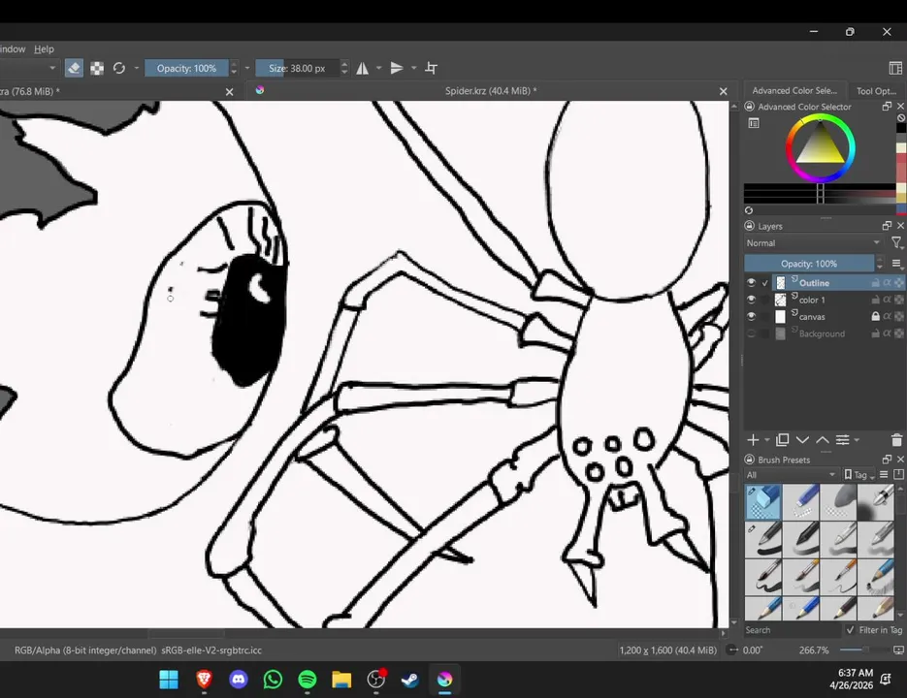The width and height of the screenshot is (907, 698).
Task: Open the Tag button dropdown
Action: tap(859, 475)
